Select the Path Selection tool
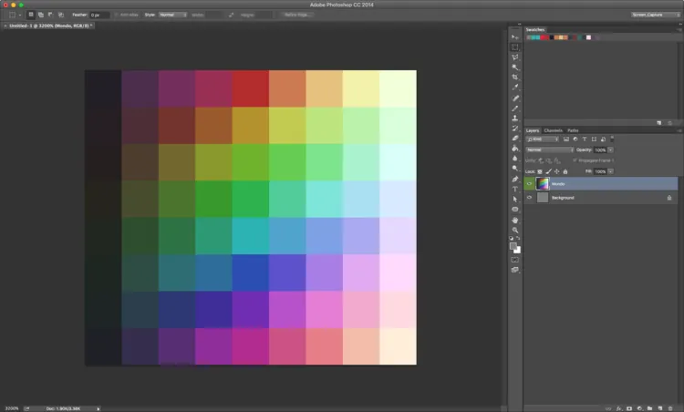Viewport: 684px width, 412px height. pyautogui.click(x=515, y=200)
